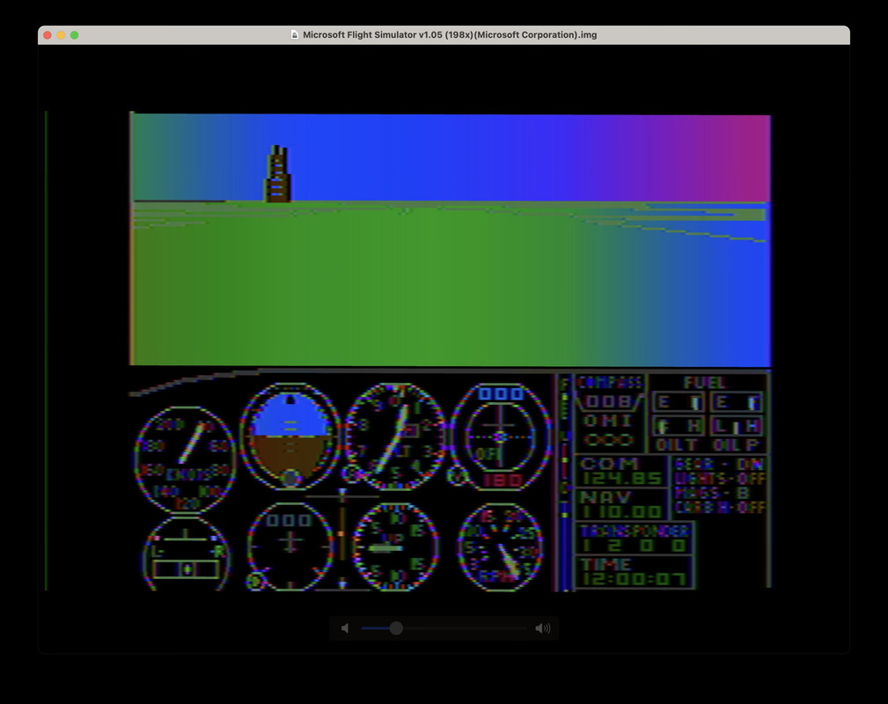
Task: Click the compass heading readout 008
Action: click(608, 401)
